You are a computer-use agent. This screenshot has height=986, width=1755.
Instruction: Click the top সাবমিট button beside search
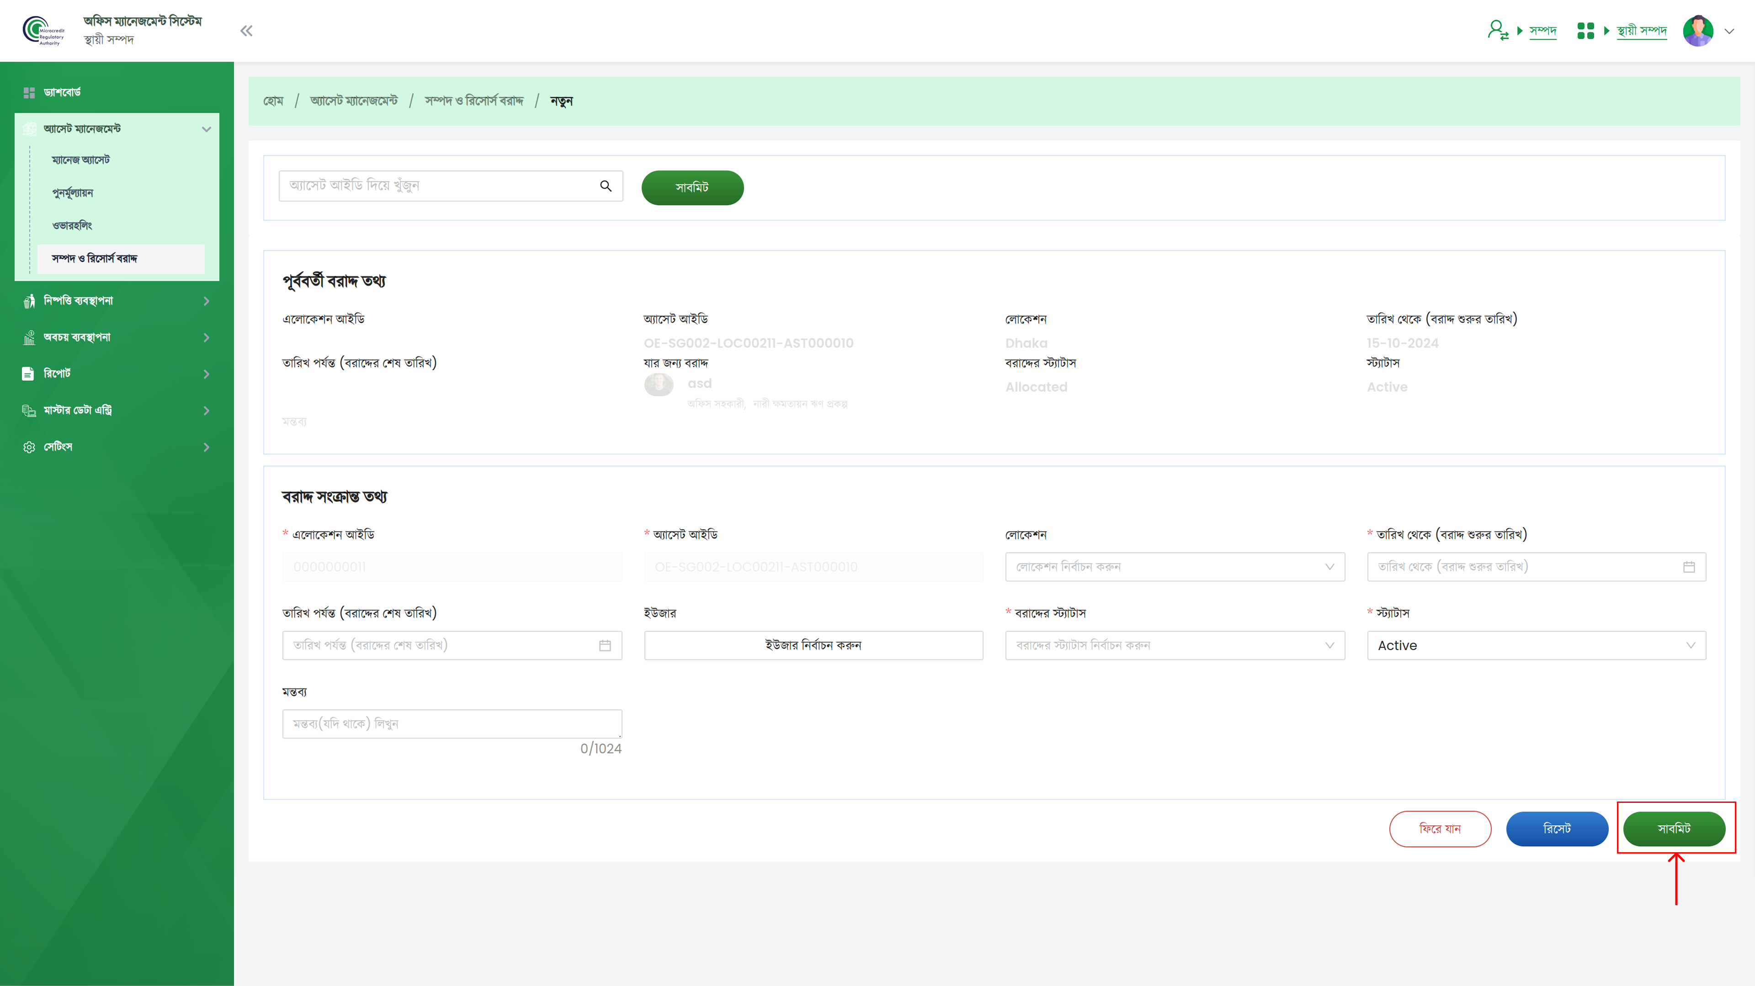692,187
